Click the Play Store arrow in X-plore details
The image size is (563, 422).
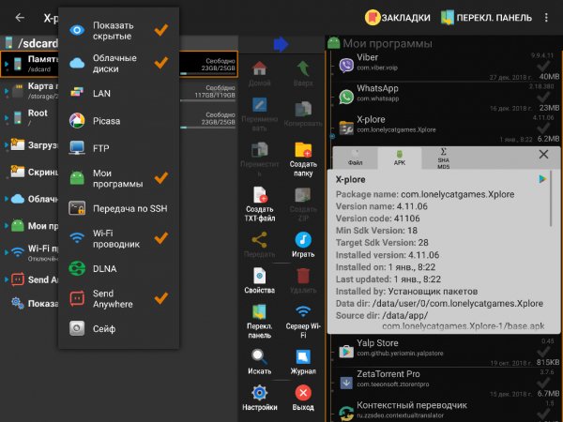pyautogui.click(x=542, y=179)
